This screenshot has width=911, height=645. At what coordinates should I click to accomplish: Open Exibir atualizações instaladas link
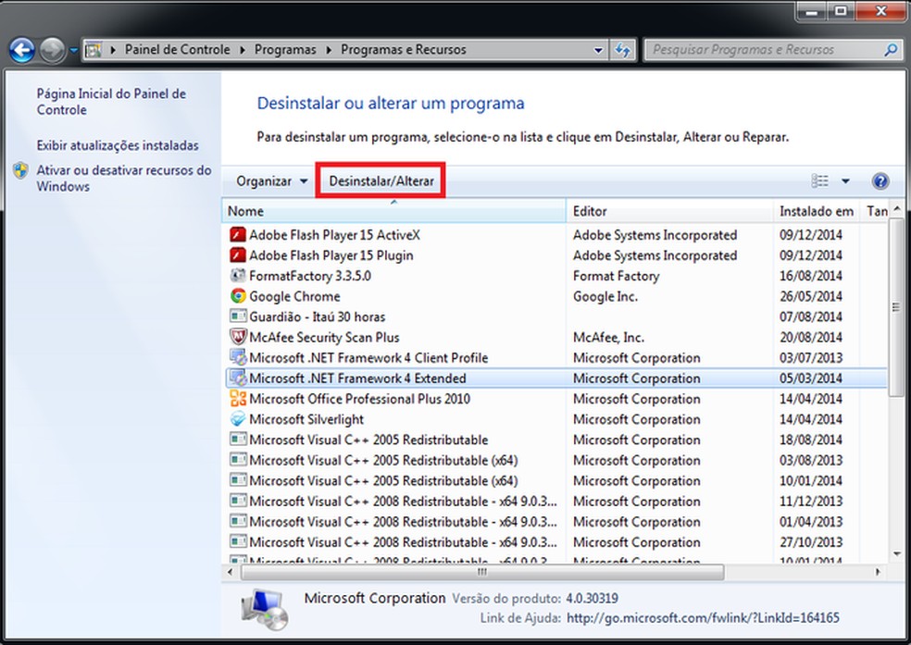118,145
